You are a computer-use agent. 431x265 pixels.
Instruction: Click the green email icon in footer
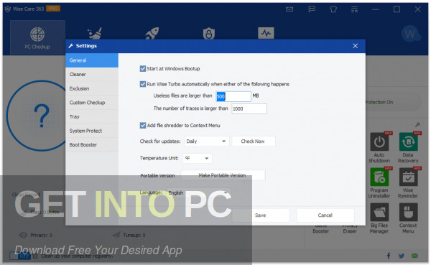[414, 256]
